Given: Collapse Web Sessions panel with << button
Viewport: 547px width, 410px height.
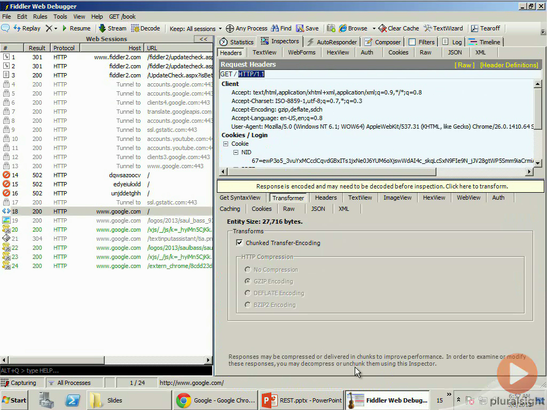Looking at the screenshot, I should point(204,39).
